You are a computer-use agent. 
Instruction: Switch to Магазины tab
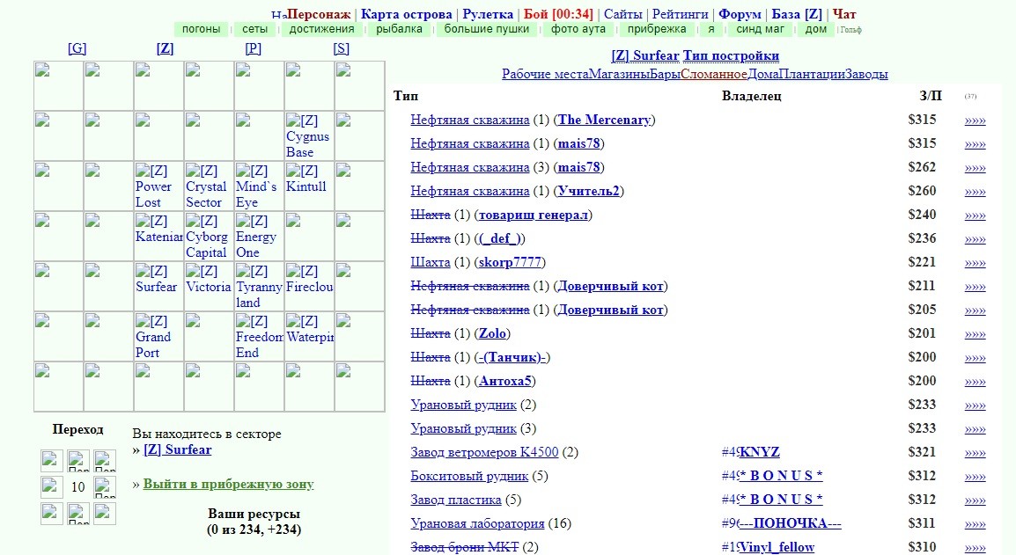[619, 75]
